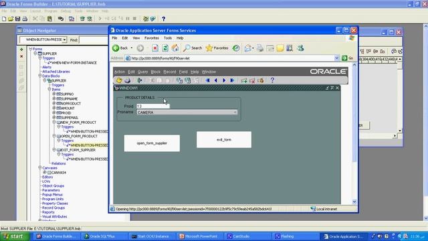Collapse the Canvases tree node
The height and width of the screenshot is (241, 428).
point(40,168)
